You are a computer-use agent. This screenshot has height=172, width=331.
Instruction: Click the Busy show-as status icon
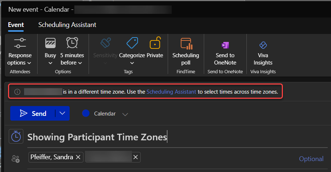[50, 44]
